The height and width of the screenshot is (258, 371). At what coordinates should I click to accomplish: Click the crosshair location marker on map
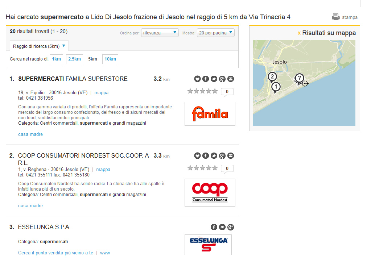305,83
